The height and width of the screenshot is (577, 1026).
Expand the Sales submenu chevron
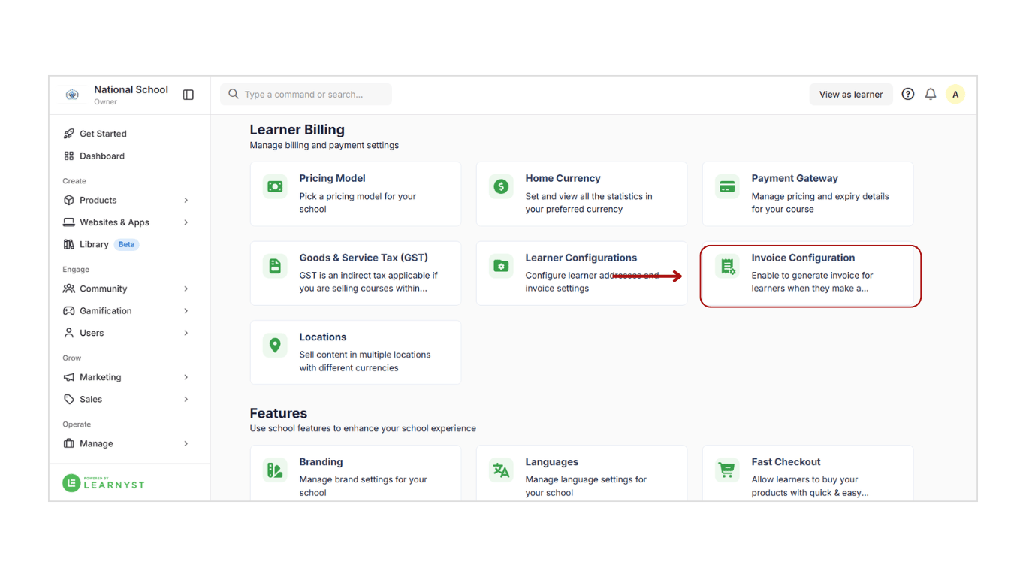click(186, 400)
